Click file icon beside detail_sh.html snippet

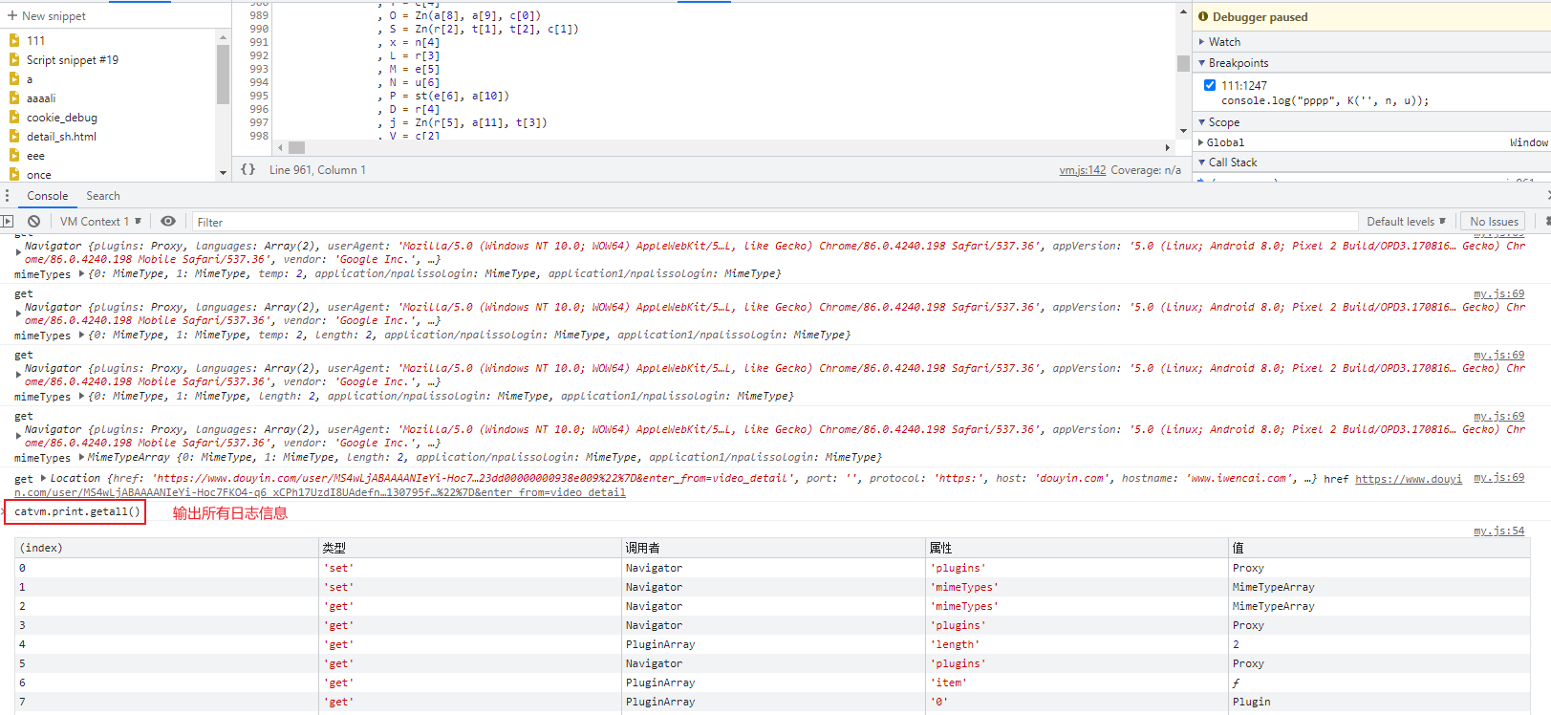coord(14,136)
